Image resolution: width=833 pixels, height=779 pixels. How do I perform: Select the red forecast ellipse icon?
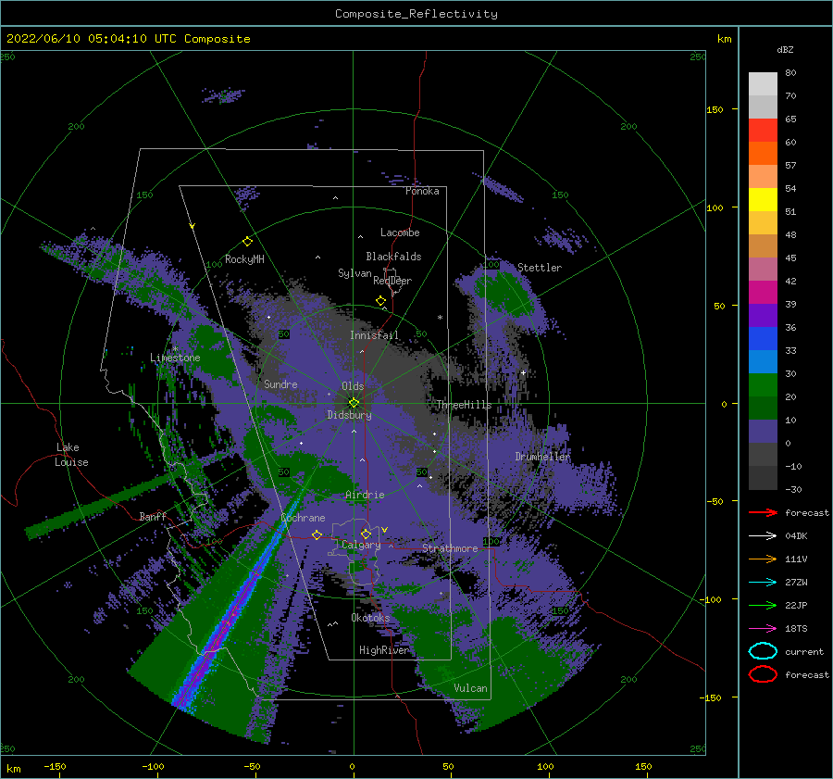point(763,674)
